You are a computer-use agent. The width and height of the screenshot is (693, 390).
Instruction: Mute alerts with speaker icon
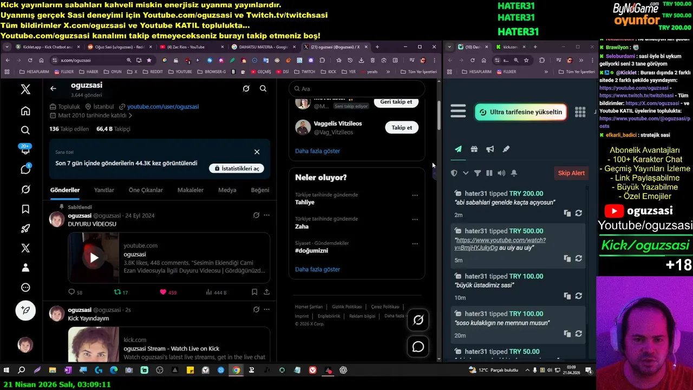[x=501, y=173]
